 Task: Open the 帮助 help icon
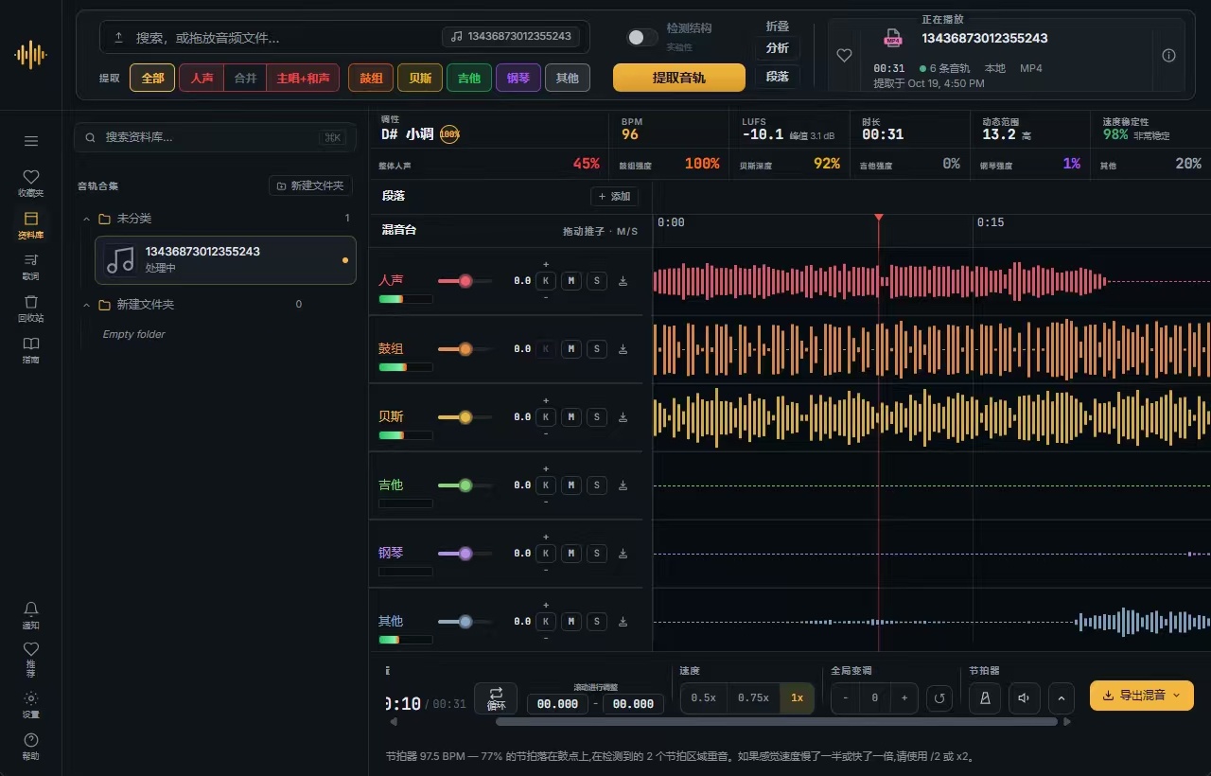(x=31, y=746)
